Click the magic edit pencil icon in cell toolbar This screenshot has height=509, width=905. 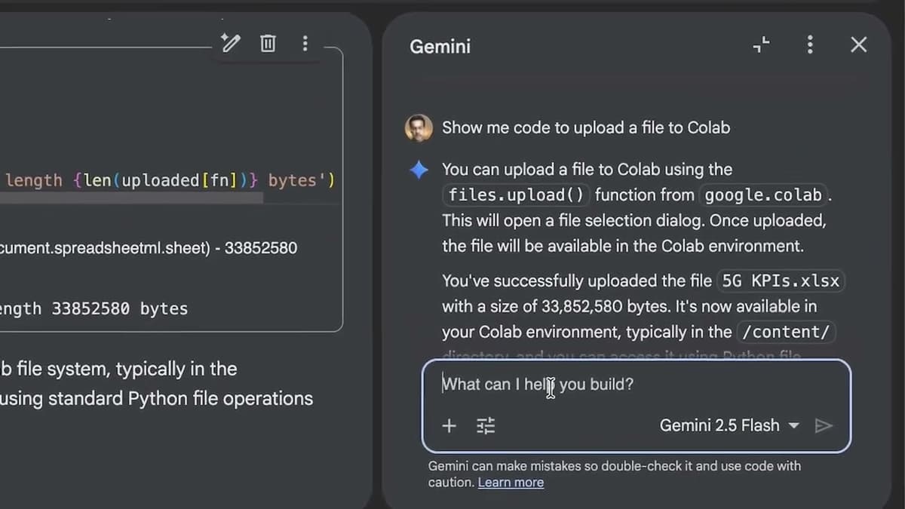pos(230,44)
